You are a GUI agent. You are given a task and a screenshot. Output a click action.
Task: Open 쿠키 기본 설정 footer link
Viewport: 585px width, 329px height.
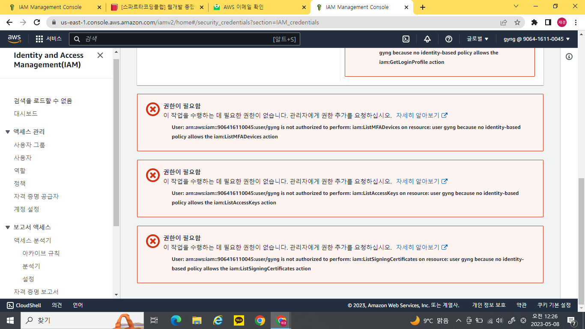pos(554,305)
